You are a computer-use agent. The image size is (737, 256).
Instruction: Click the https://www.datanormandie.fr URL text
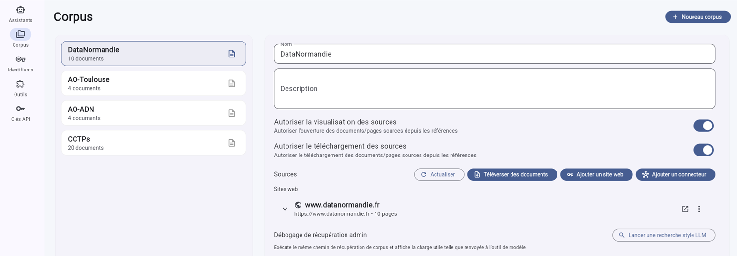[332, 214]
